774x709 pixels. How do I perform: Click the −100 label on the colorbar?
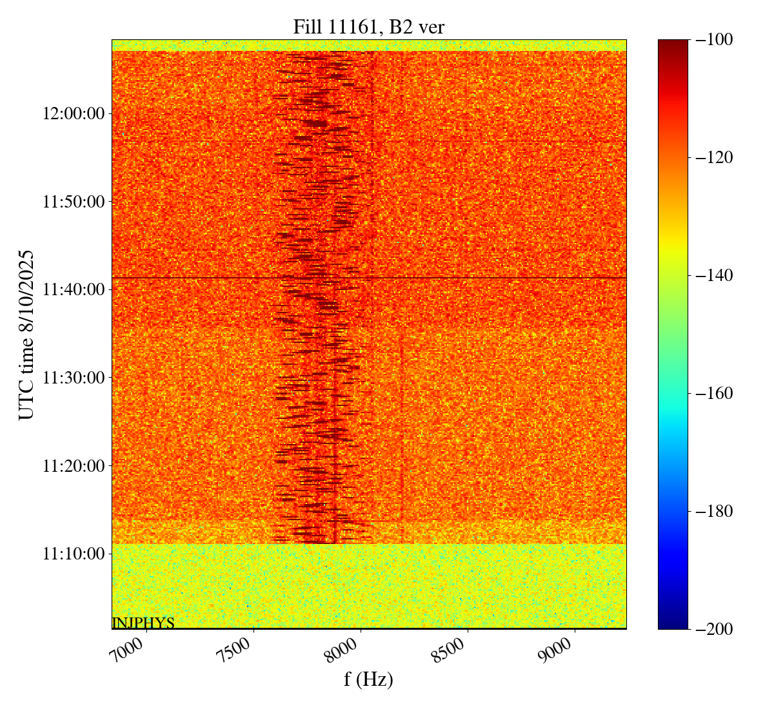point(714,39)
